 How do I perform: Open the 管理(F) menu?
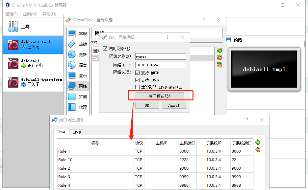coord(12,14)
